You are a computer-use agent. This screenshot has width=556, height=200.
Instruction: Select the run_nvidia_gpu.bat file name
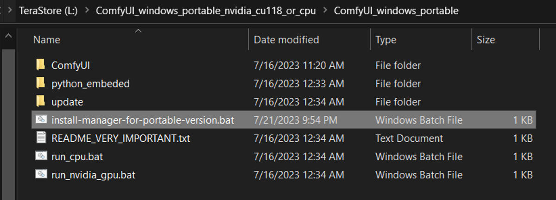click(93, 175)
